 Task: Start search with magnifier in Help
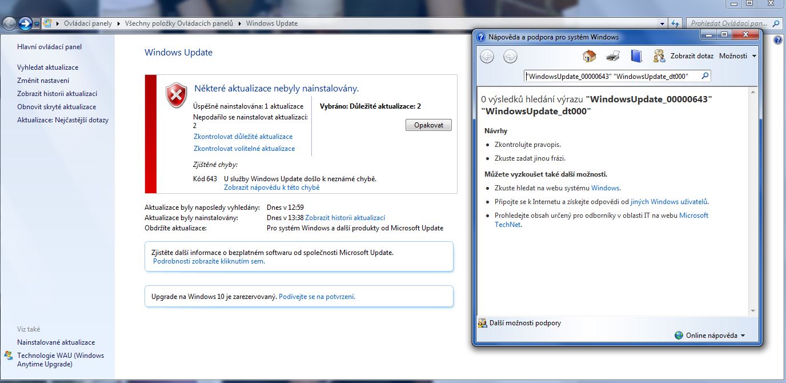click(705, 75)
